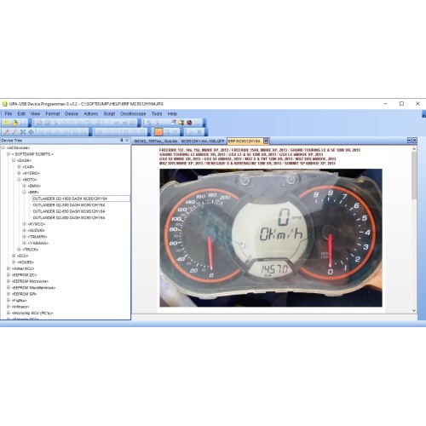Click document scrollbar up arrow

pyautogui.click(x=414, y=149)
